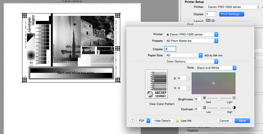Viewport: 263px width, 134px height.
Task: Click the Cancel button
Action: pyautogui.click(x=224, y=120)
